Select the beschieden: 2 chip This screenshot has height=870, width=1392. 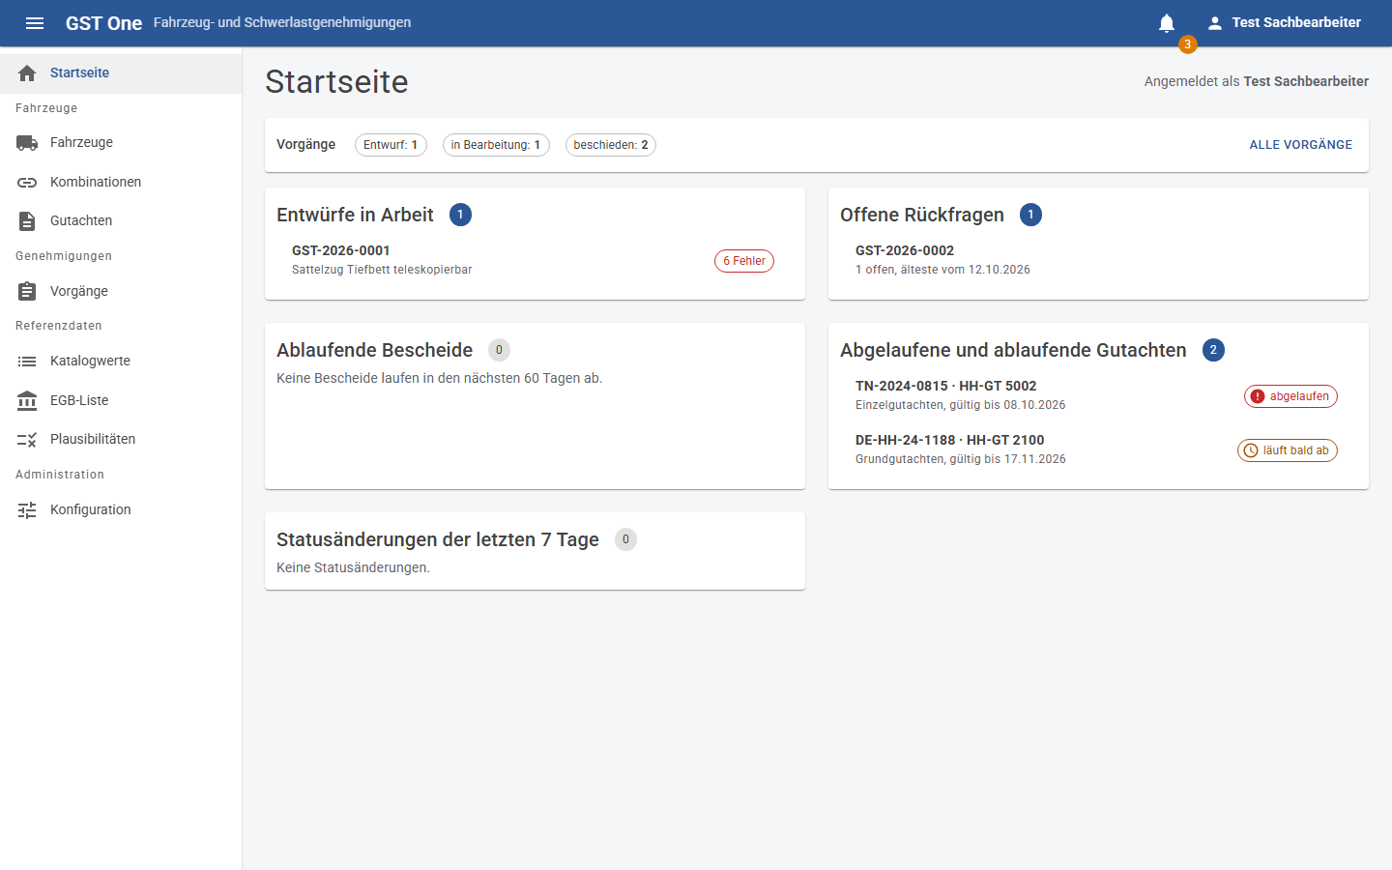[x=611, y=145]
